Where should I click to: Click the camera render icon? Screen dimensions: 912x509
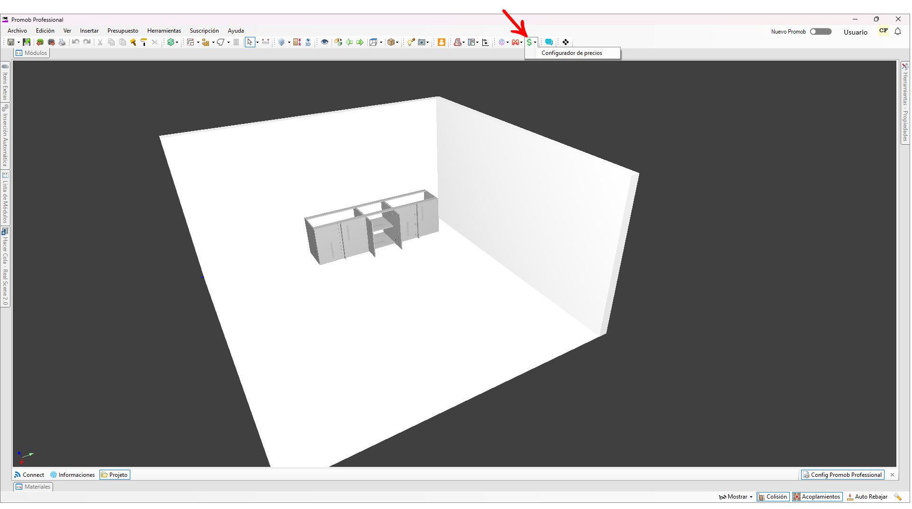[x=421, y=42]
